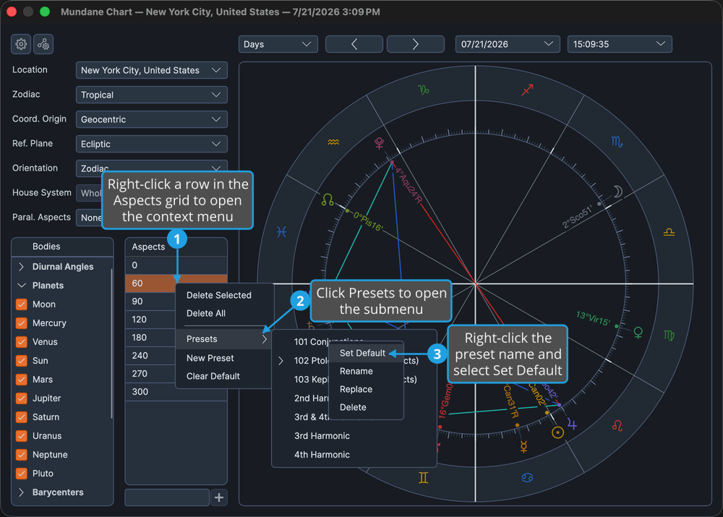Click the Virgo sign glyph on the wheel
This screenshot has width=723, height=517.
669,336
